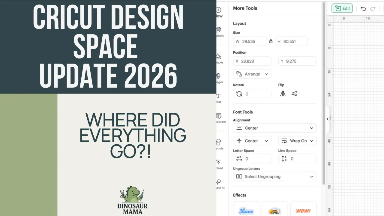This screenshot has width=384, height=216.
Task: Click the Rotate angle input field
Action: click(x=252, y=94)
